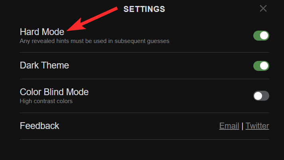The height and width of the screenshot is (160, 284).
Task: Click the blank area beneath the Feedback divider
Action: 144,150
